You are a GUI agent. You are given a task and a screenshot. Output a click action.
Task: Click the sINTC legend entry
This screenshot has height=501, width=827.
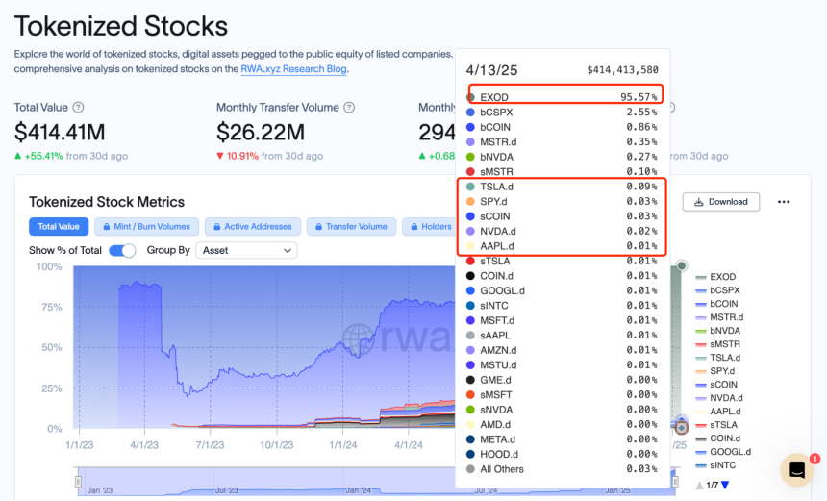pyautogui.click(x=715, y=465)
